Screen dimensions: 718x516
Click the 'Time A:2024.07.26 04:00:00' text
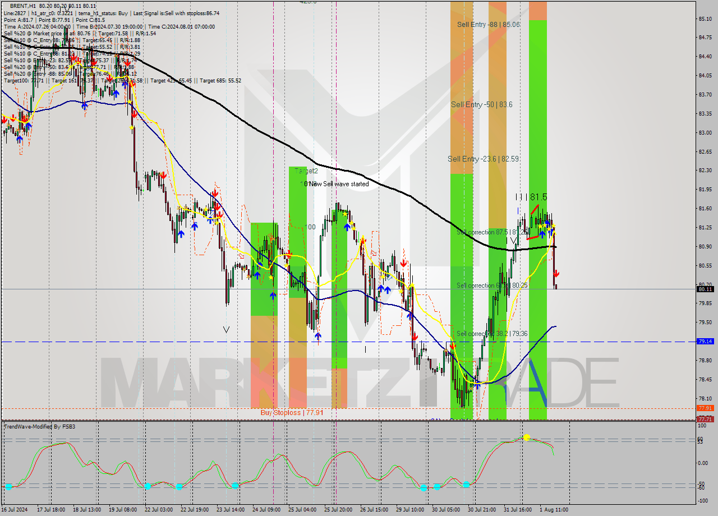click(37, 26)
